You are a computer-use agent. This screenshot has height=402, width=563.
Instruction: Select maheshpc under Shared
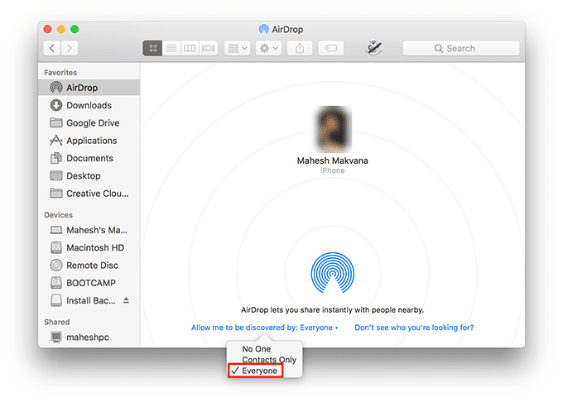(x=89, y=337)
